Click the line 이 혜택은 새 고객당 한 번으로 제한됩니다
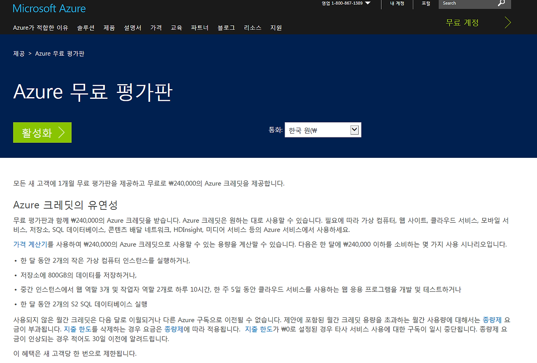Screen dimensions: 537x363 point(75,354)
